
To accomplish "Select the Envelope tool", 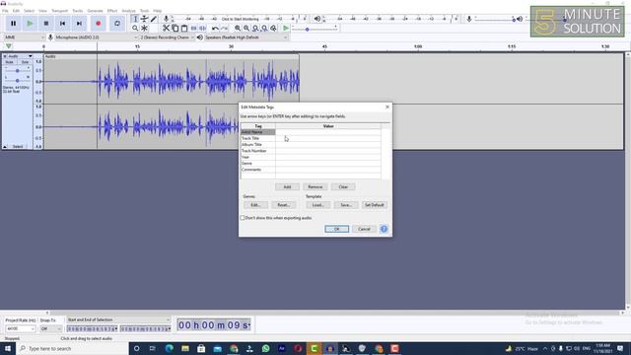I will (145, 19).
